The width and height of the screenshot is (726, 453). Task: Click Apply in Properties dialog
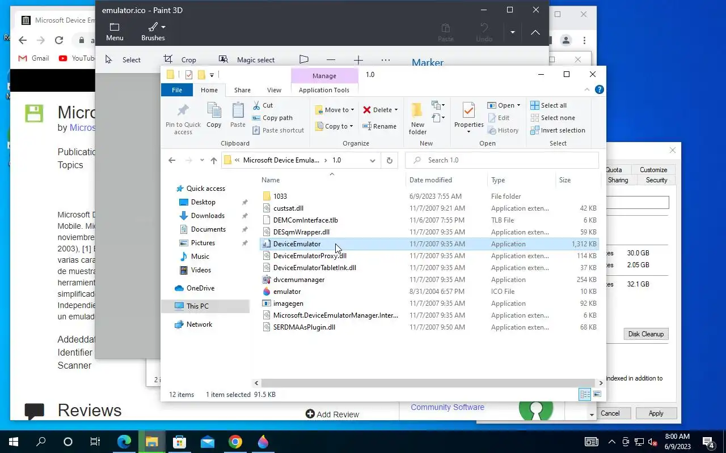[x=656, y=413]
